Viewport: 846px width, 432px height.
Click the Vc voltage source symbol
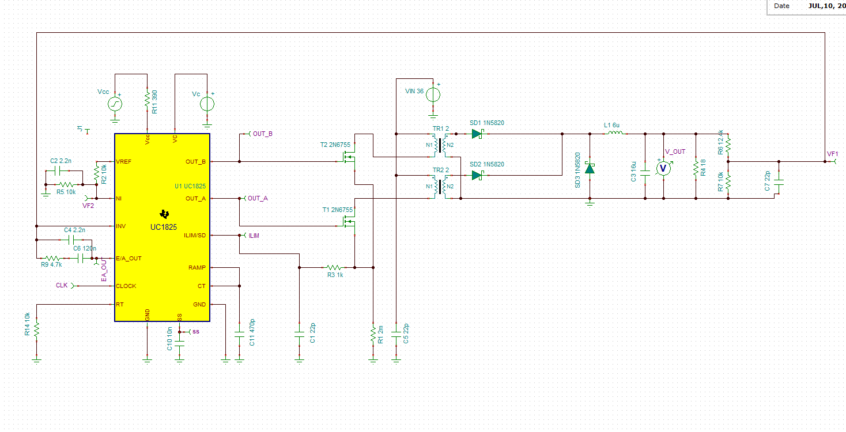207,104
